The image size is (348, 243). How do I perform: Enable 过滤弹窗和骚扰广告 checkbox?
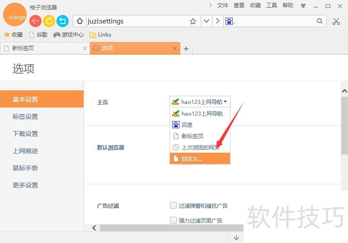174,206
